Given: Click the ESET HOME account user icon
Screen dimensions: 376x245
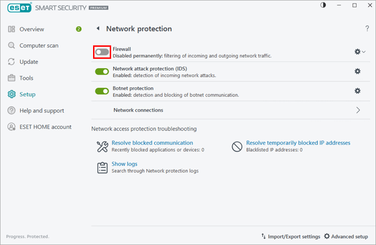Looking at the screenshot, I should (11, 127).
